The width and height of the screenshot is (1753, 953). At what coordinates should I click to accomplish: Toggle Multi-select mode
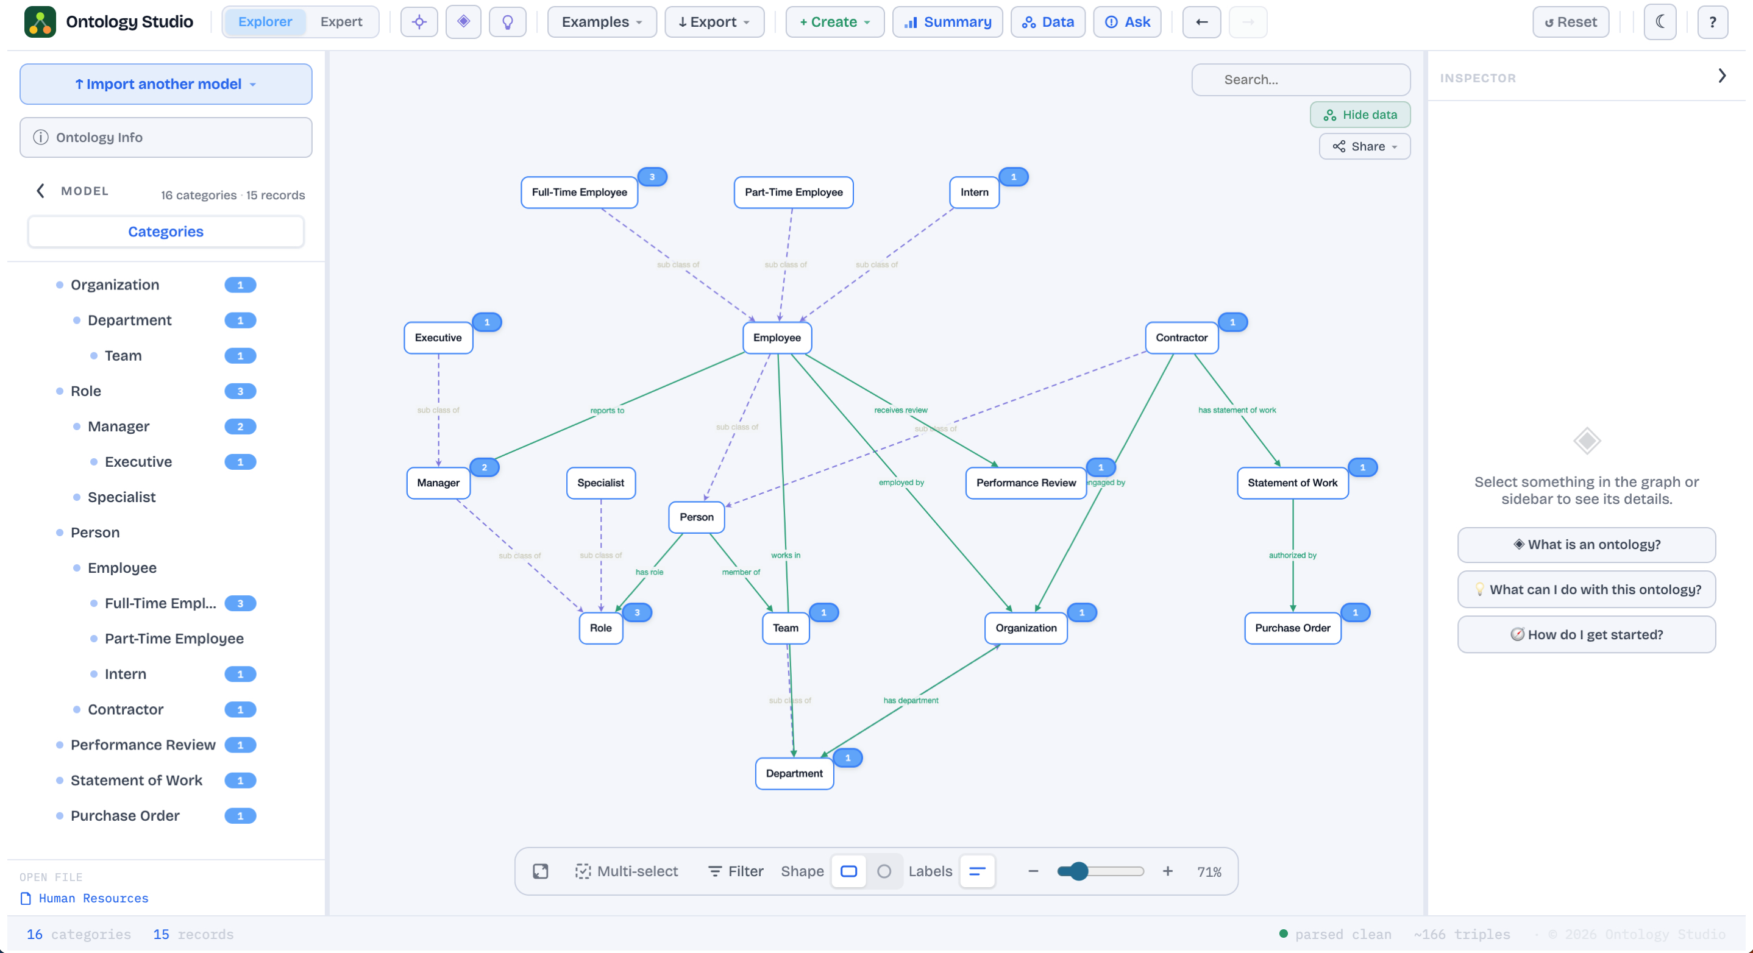coord(626,871)
